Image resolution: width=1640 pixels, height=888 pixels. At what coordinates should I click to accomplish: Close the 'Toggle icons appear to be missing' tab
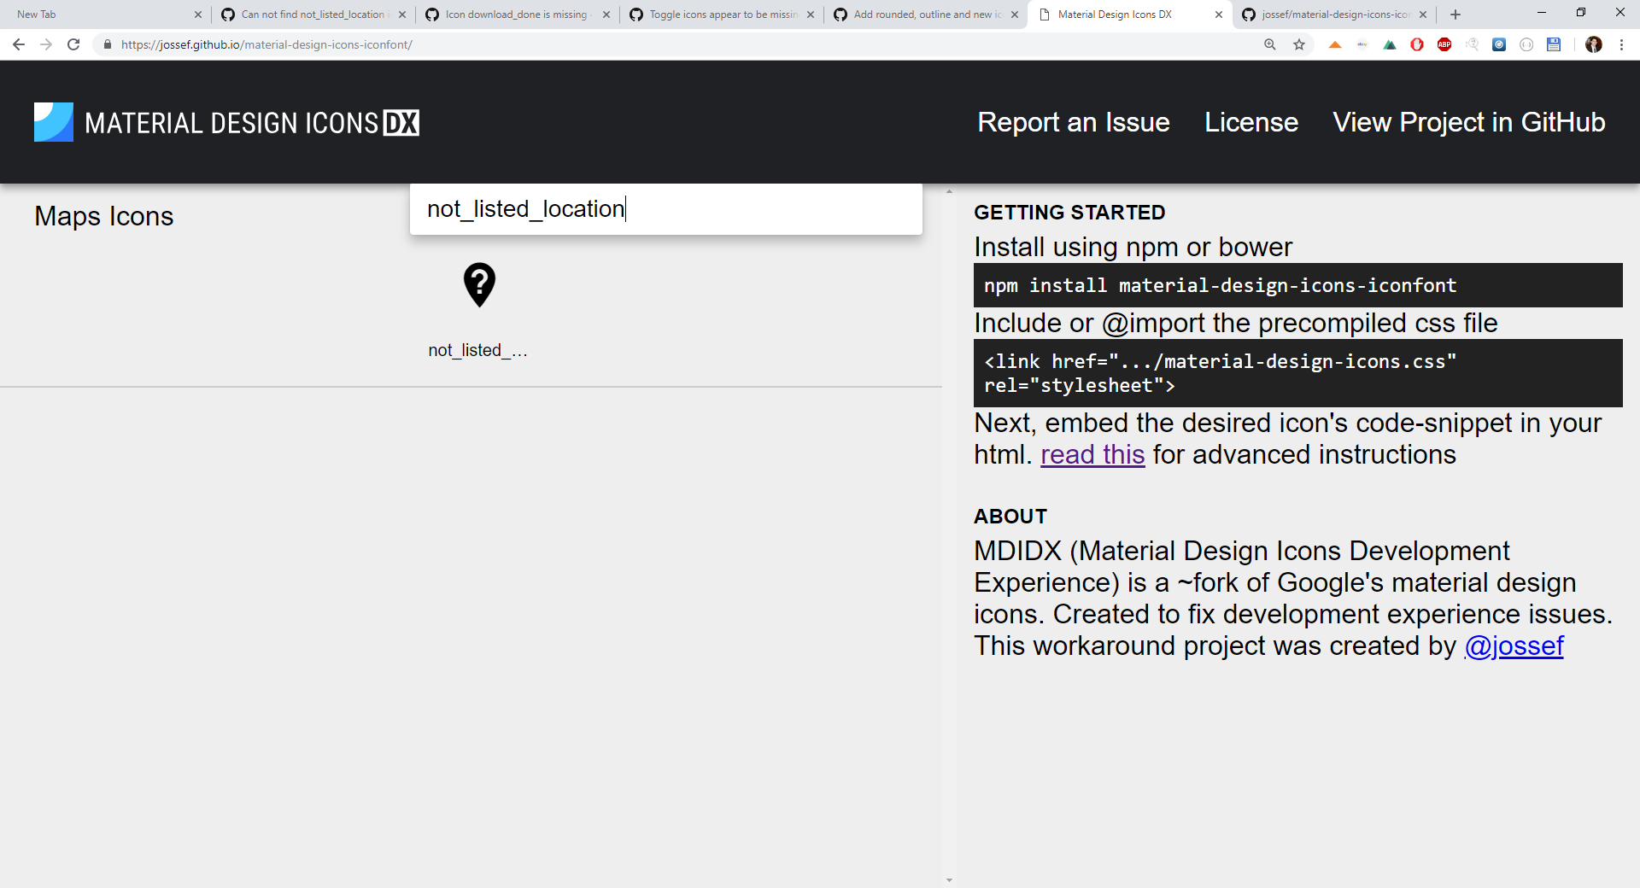tap(811, 15)
